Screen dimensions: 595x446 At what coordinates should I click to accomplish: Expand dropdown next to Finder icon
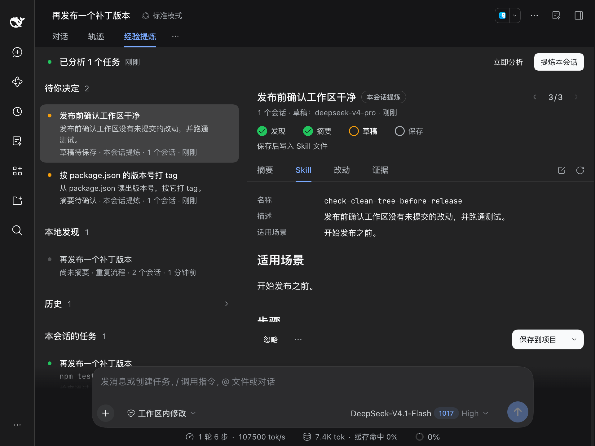click(x=515, y=15)
